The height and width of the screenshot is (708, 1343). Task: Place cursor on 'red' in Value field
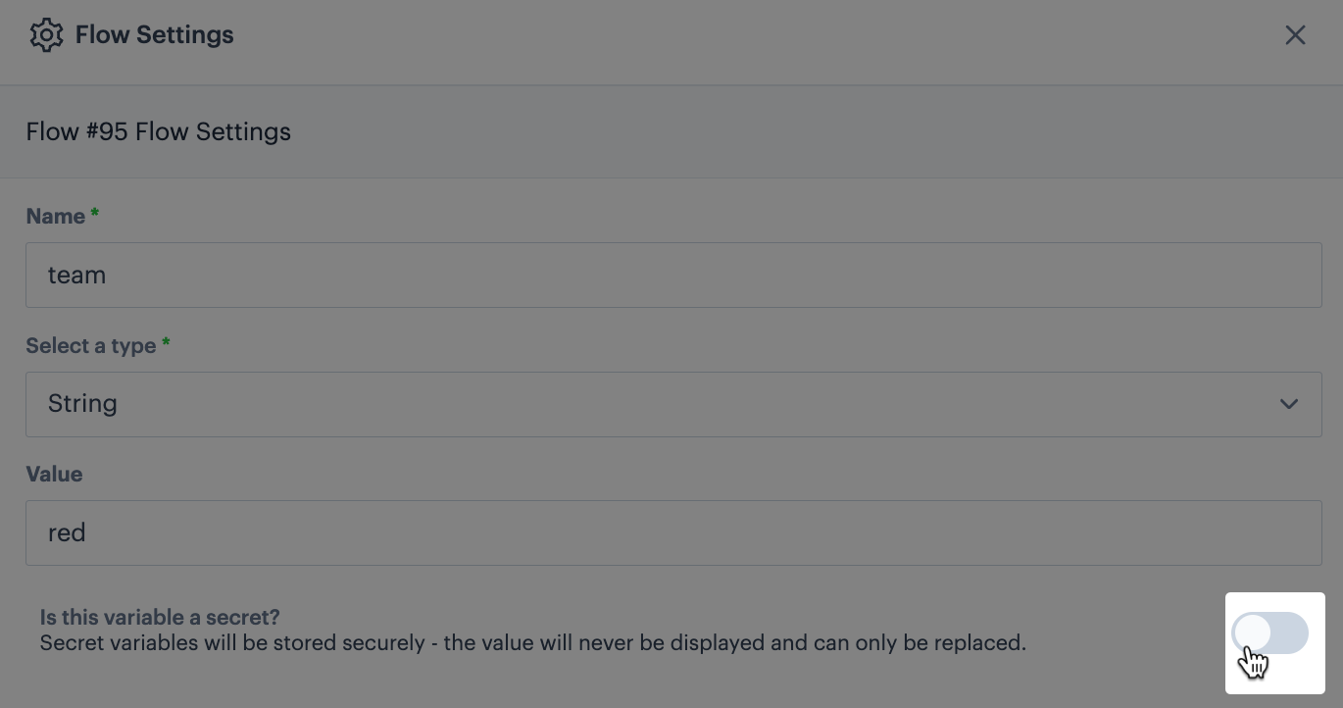67,533
